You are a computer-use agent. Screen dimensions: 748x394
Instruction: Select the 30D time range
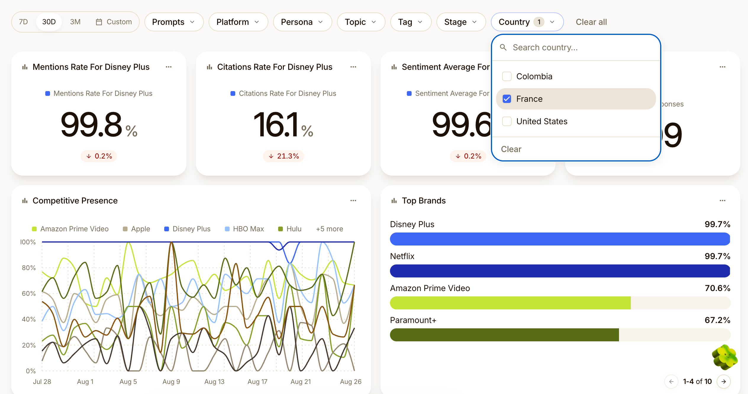click(49, 22)
